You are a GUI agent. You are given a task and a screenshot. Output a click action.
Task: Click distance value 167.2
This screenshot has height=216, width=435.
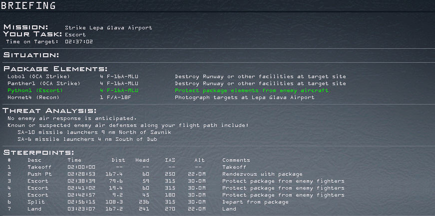coord(114,209)
